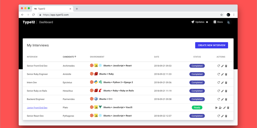This screenshot has width=257, height=128.
Task: Click the site lock icon in address bar
Action: tap(40, 15)
